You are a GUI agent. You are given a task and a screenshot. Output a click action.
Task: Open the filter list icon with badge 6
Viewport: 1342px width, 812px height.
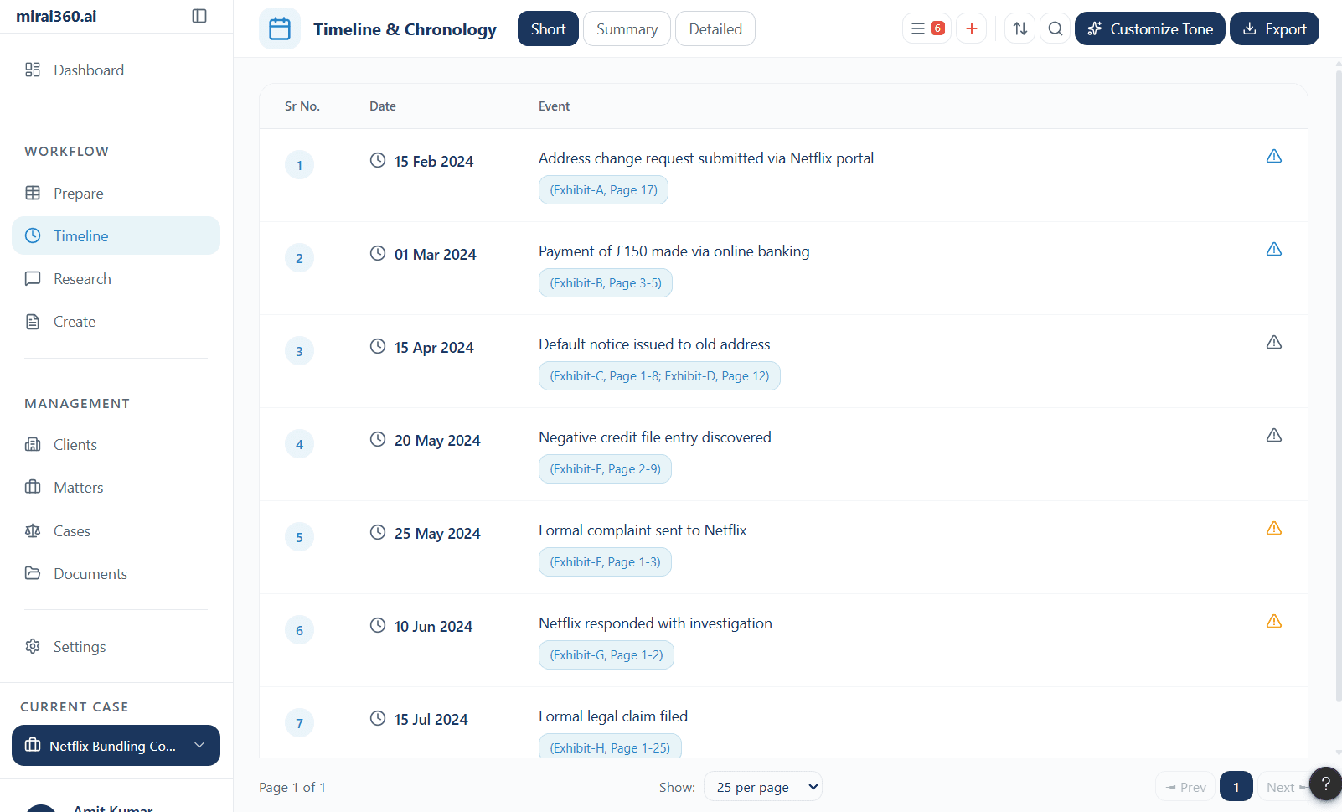click(x=926, y=28)
